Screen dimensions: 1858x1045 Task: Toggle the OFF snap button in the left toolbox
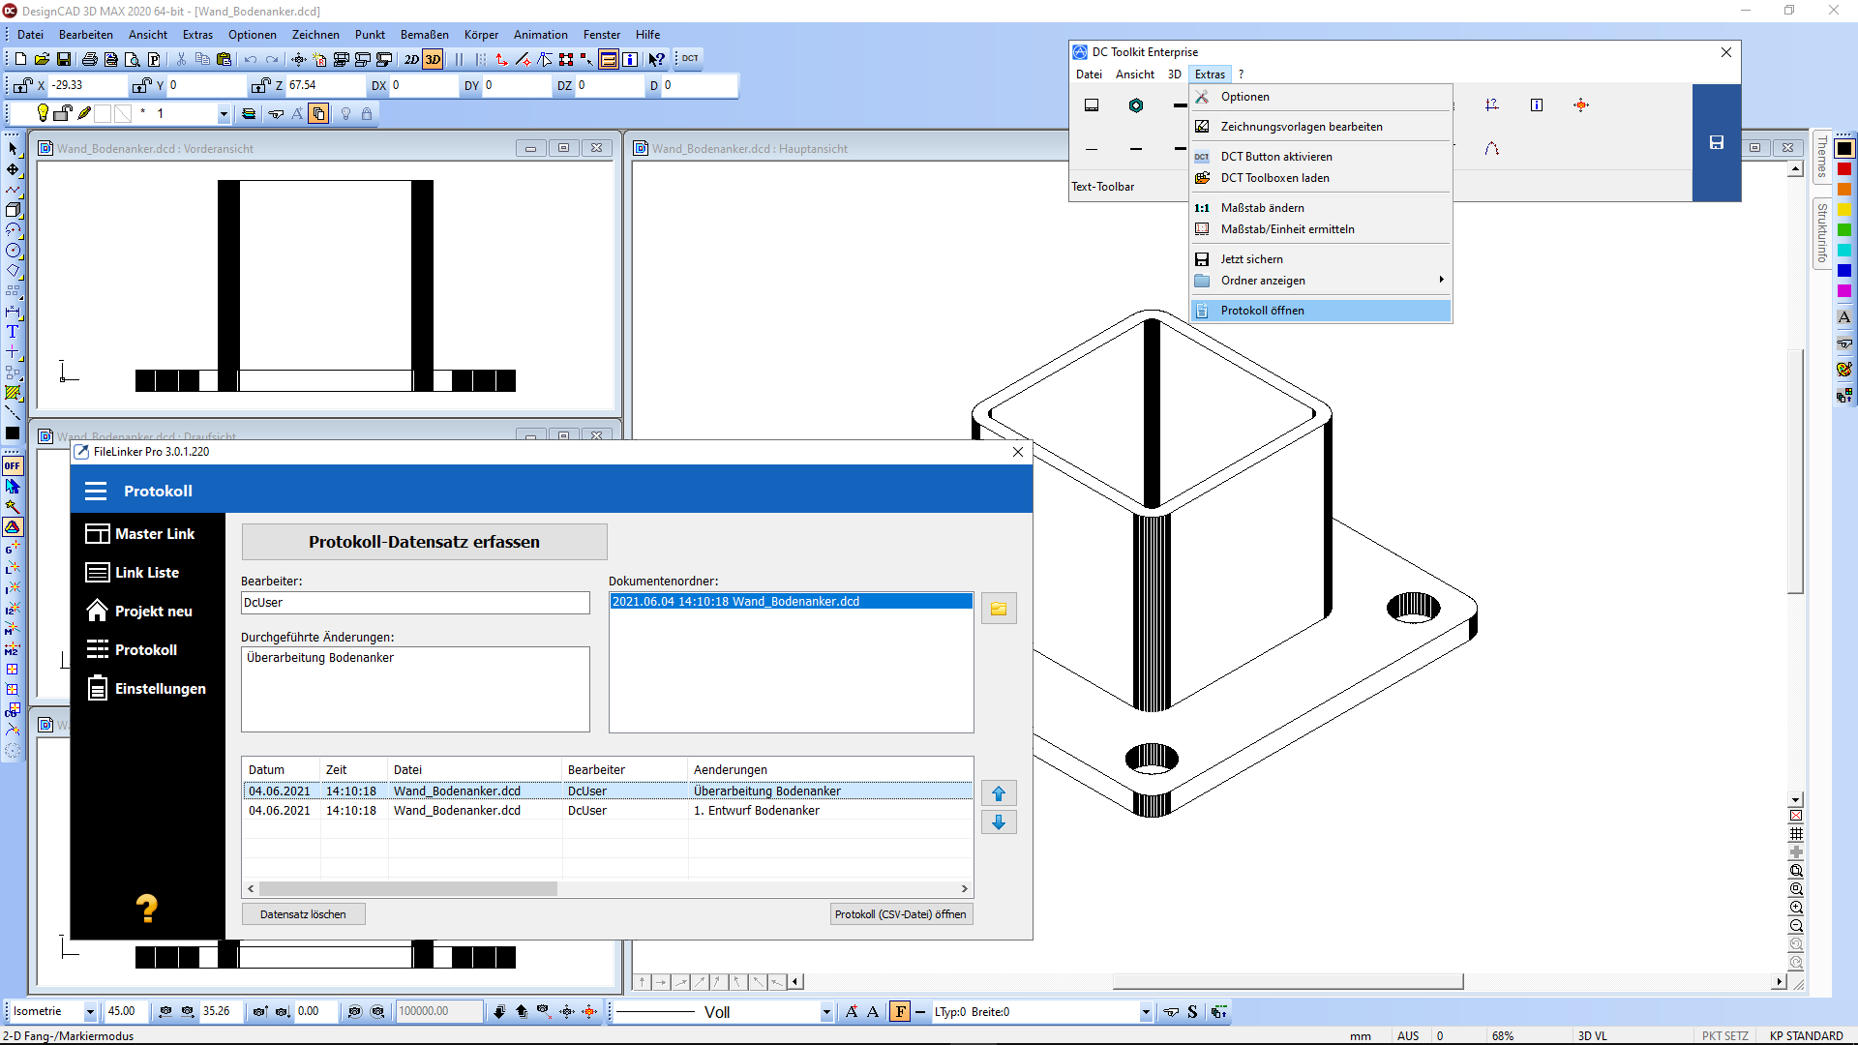[x=13, y=465]
